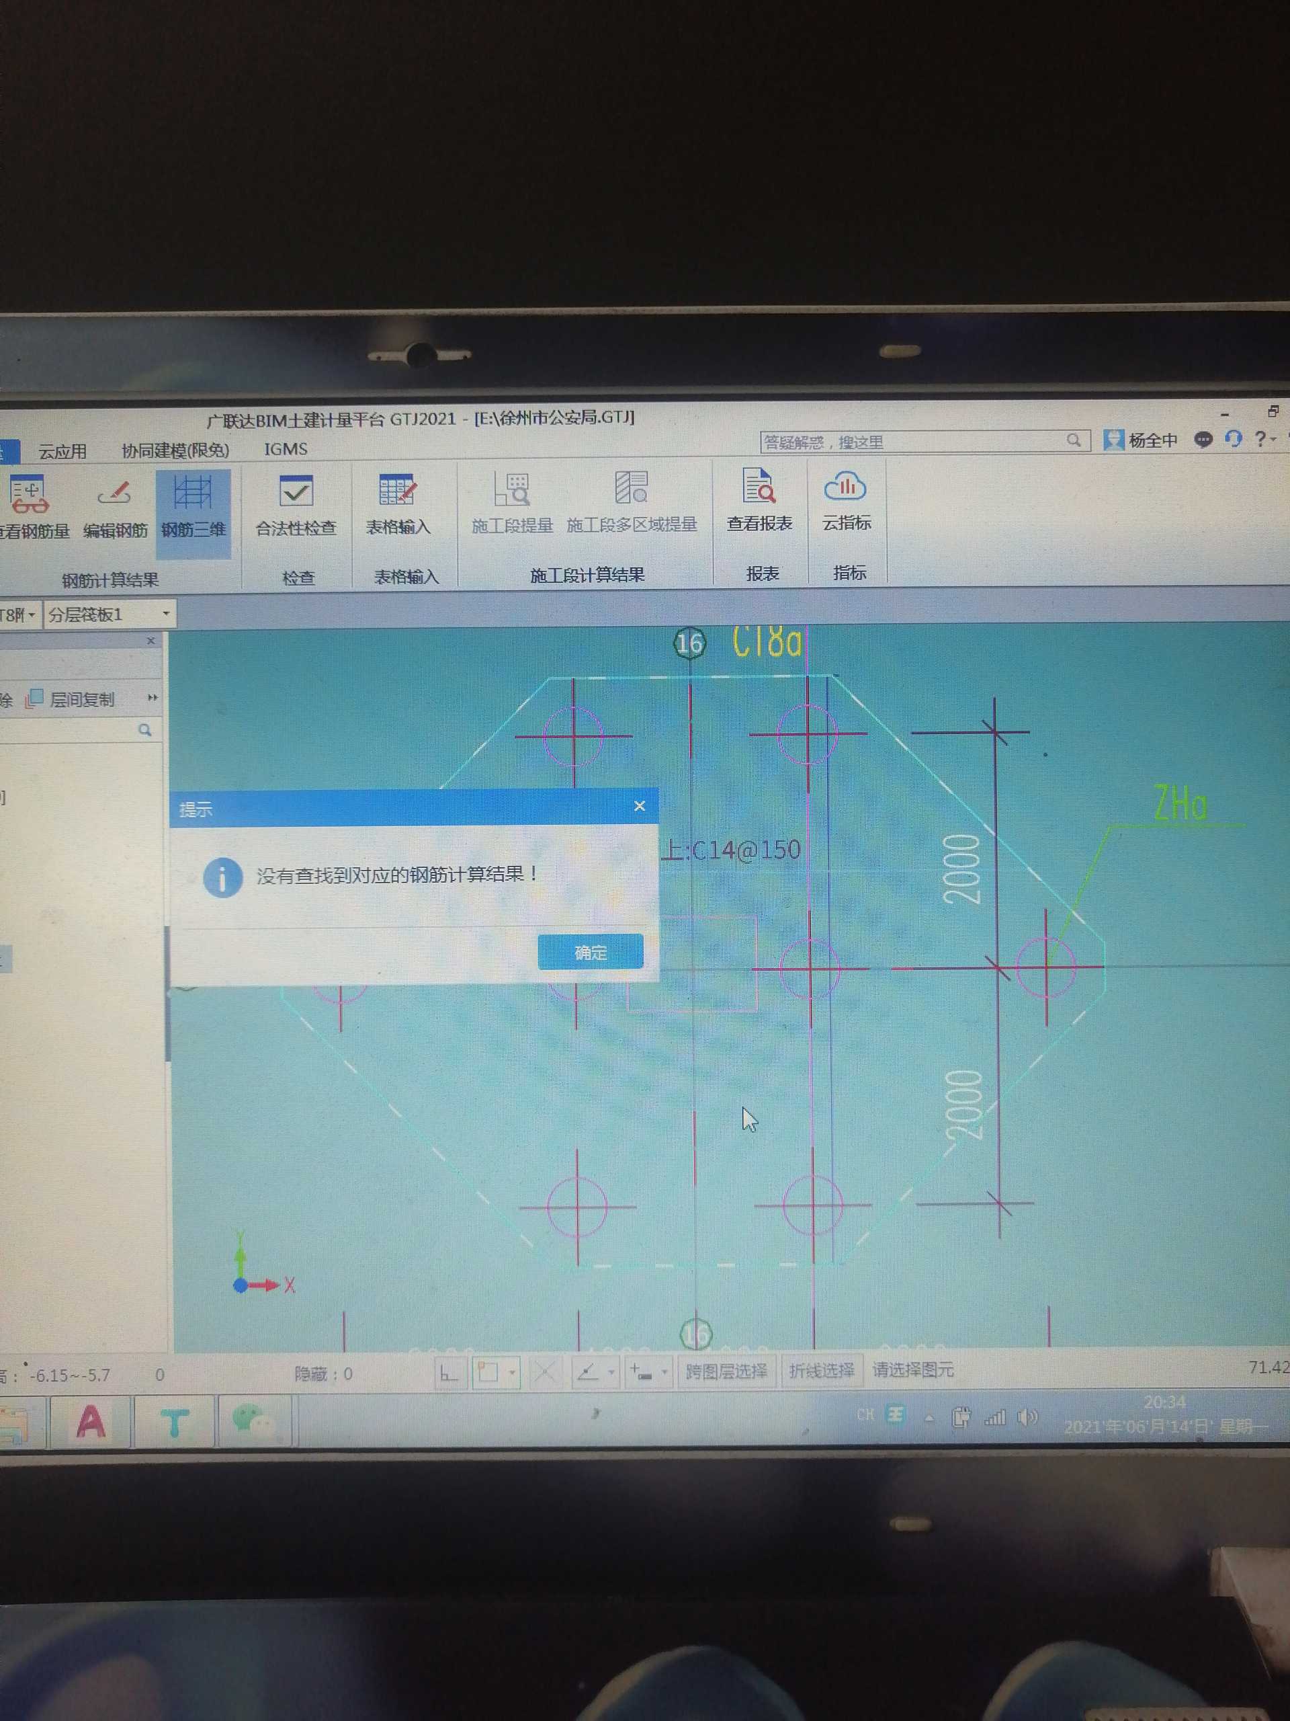The height and width of the screenshot is (1721, 1290).
Task: Click the user avatar icon beside 杨全中
Action: tap(1113, 440)
